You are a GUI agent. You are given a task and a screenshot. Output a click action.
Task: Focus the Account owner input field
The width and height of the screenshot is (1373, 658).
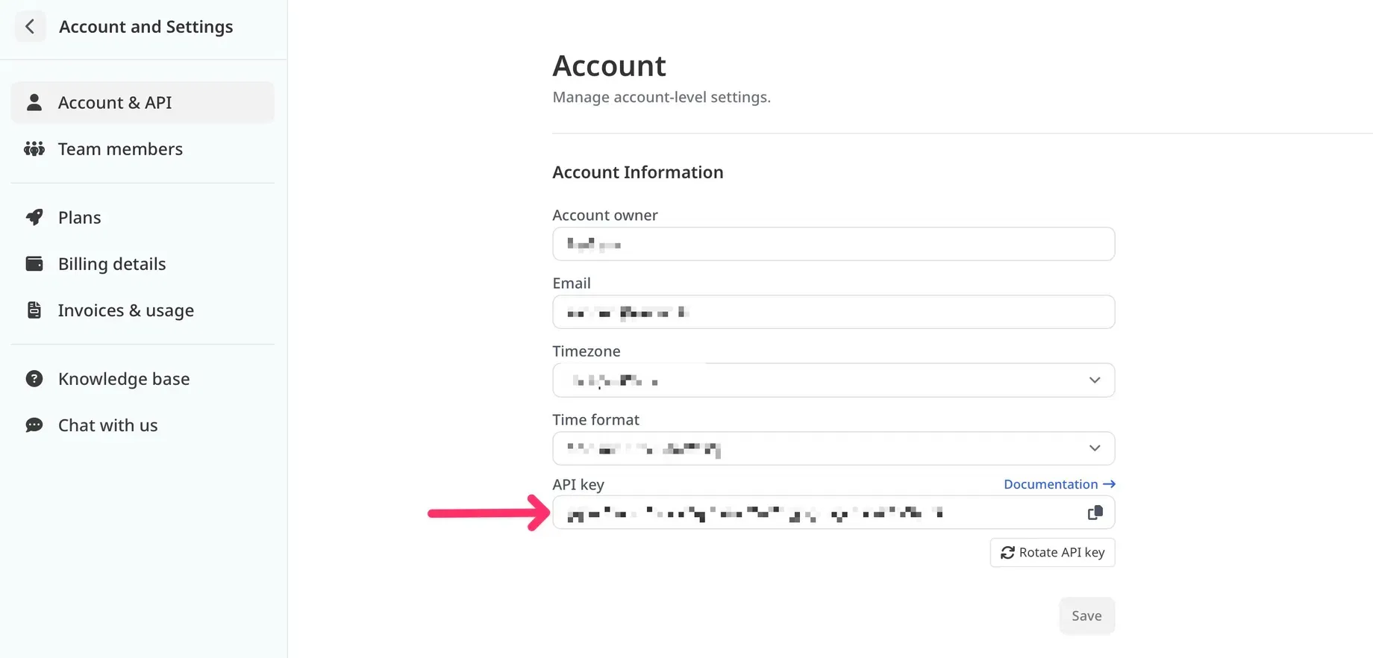click(x=833, y=244)
